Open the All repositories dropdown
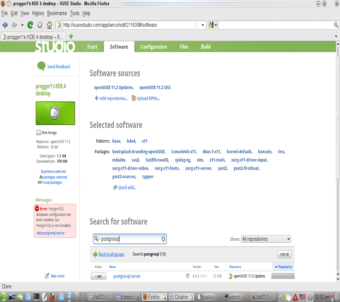Screen dimensions: 340x302 (x=266, y=239)
